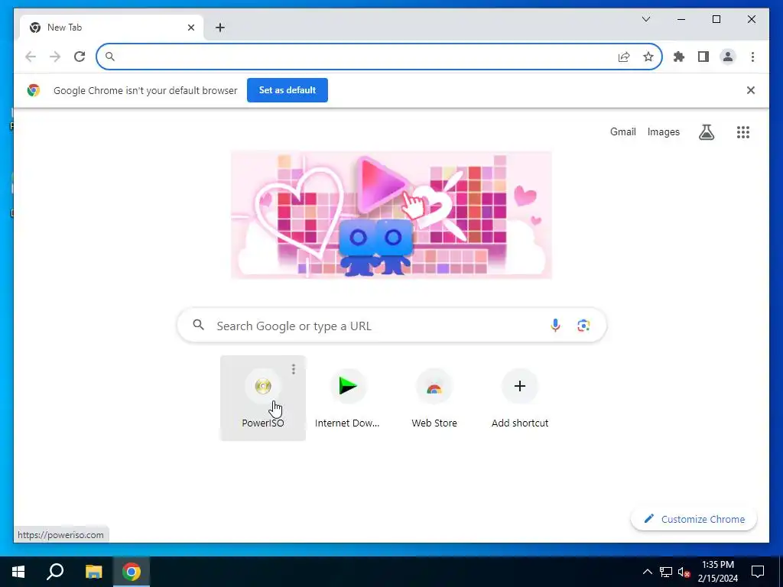This screenshot has width=783, height=587.
Task: Open the Valentine's Google Doodle
Action: coord(391,215)
